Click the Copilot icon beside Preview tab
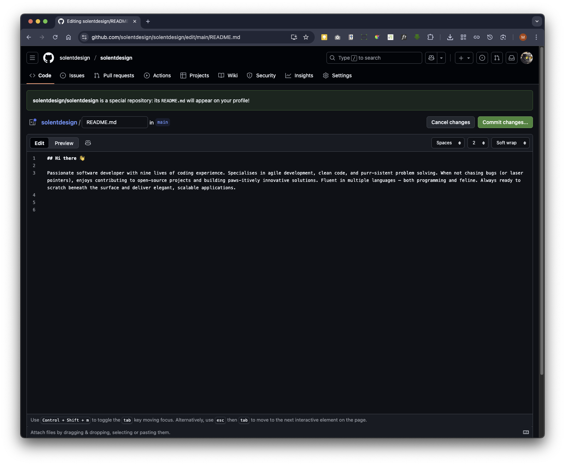Viewport: 565px width, 465px height. click(88, 143)
